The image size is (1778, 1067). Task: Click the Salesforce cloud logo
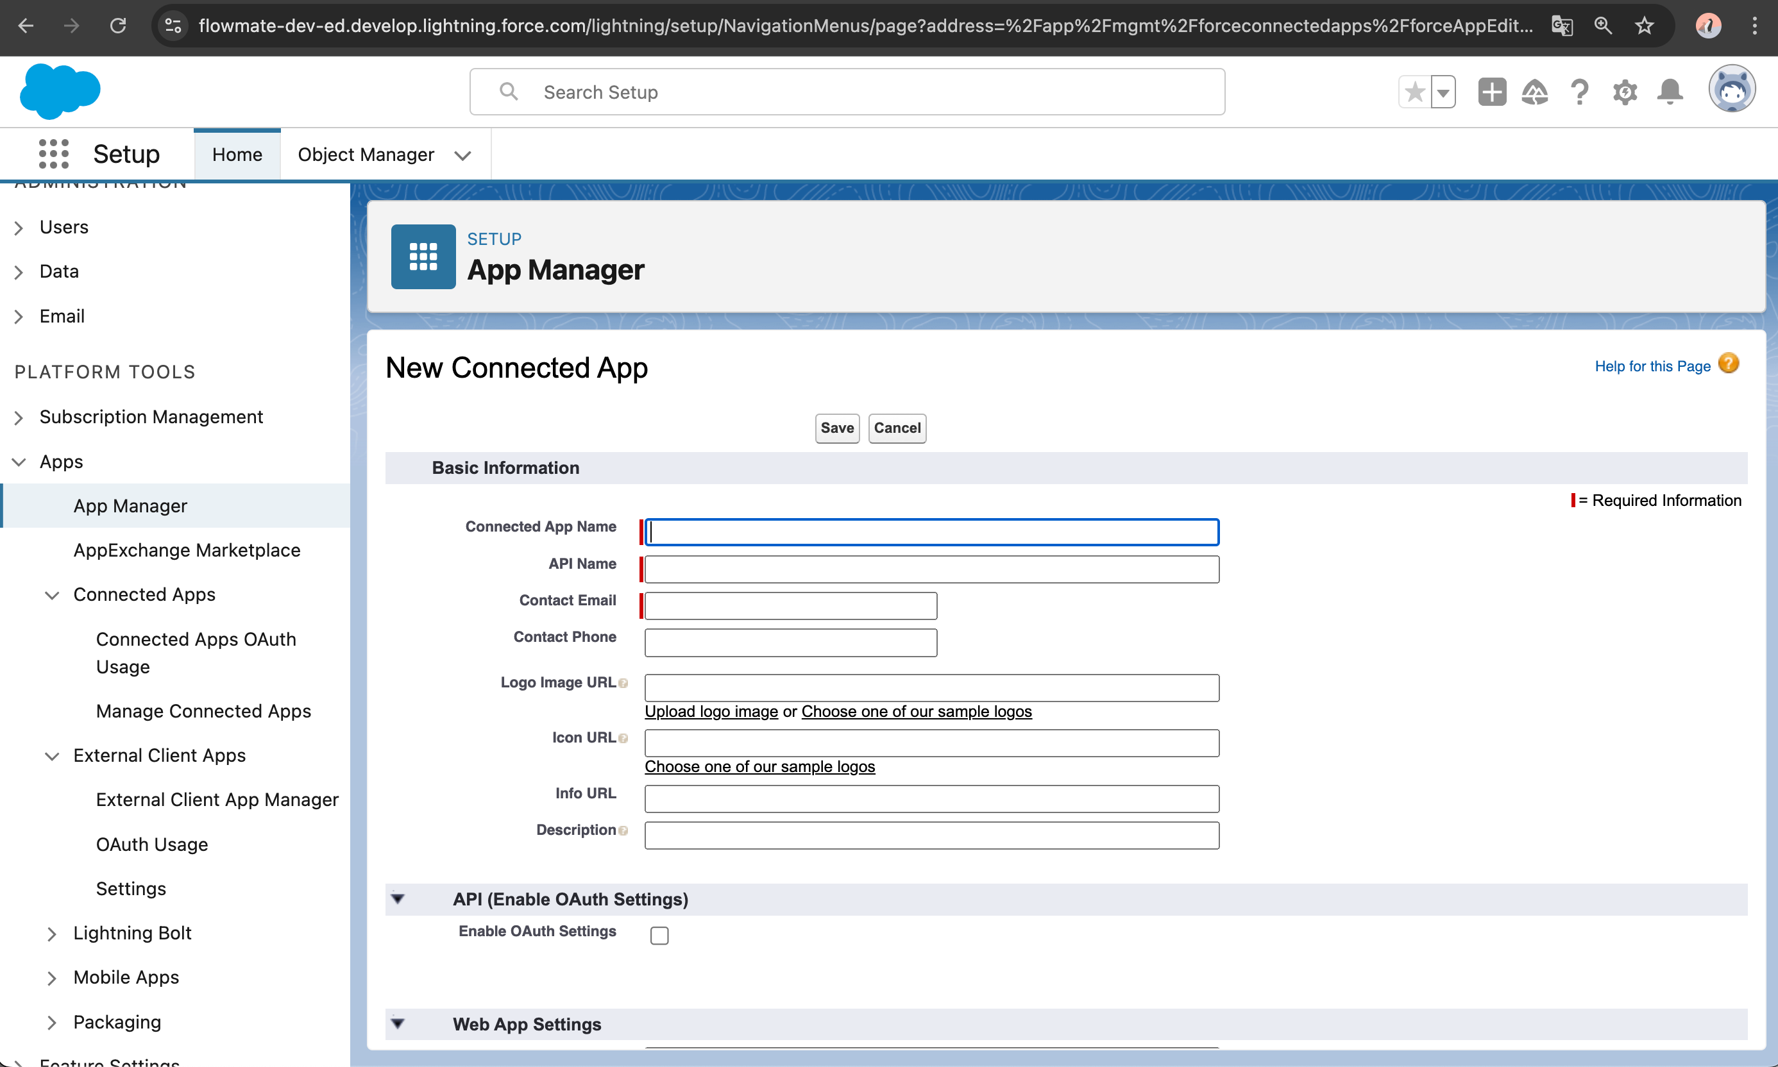pyautogui.click(x=60, y=91)
